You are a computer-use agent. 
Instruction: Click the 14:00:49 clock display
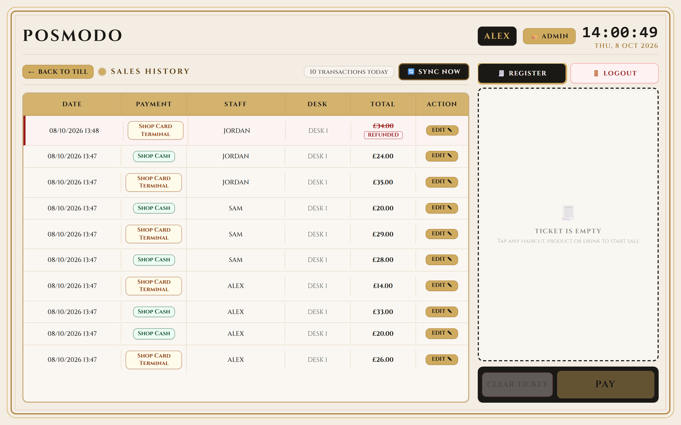[x=620, y=32]
